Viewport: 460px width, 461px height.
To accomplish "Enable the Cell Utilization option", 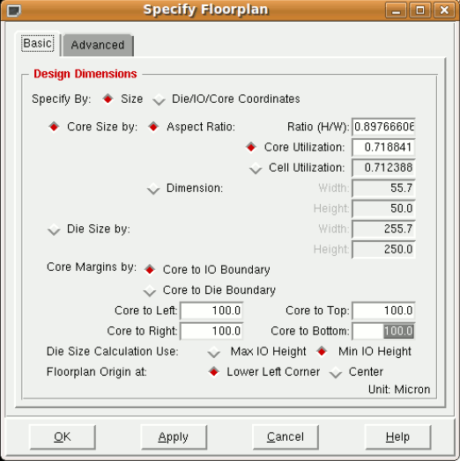I will (x=256, y=168).
